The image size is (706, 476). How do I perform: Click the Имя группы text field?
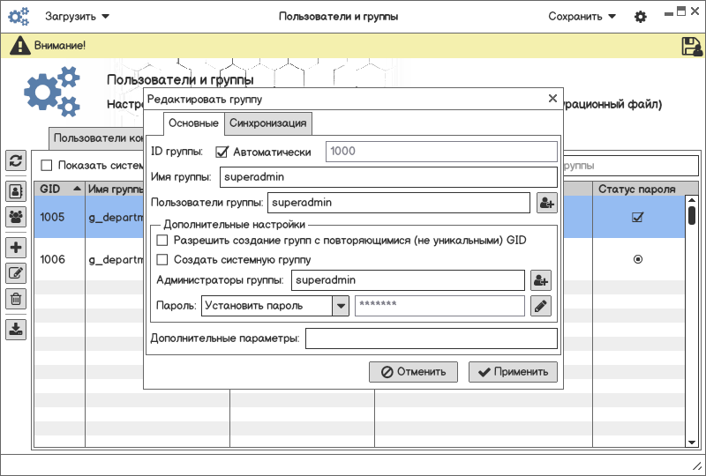(x=387, y=177)
